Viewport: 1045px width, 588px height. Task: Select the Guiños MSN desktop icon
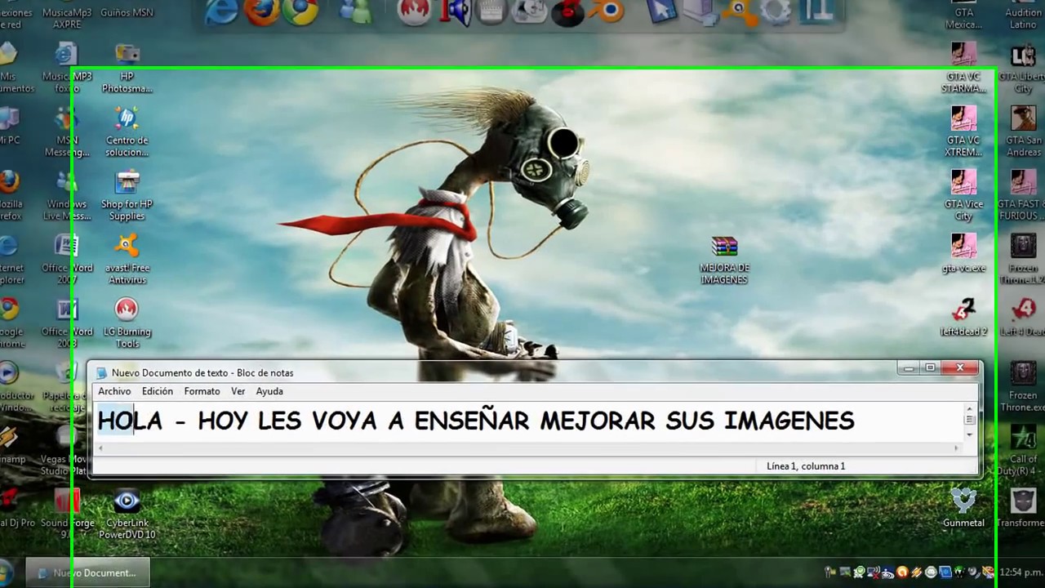[127, 11]
